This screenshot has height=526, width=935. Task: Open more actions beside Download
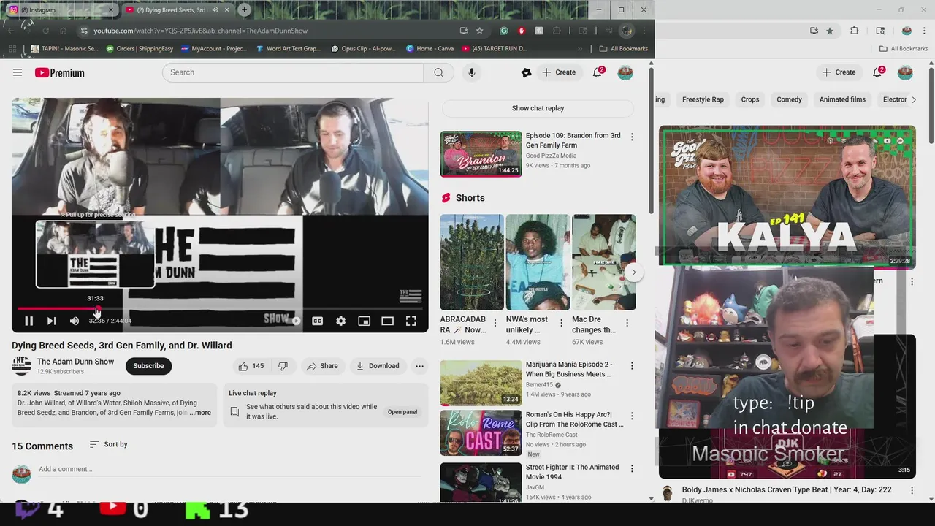click(x=419, y=366)
